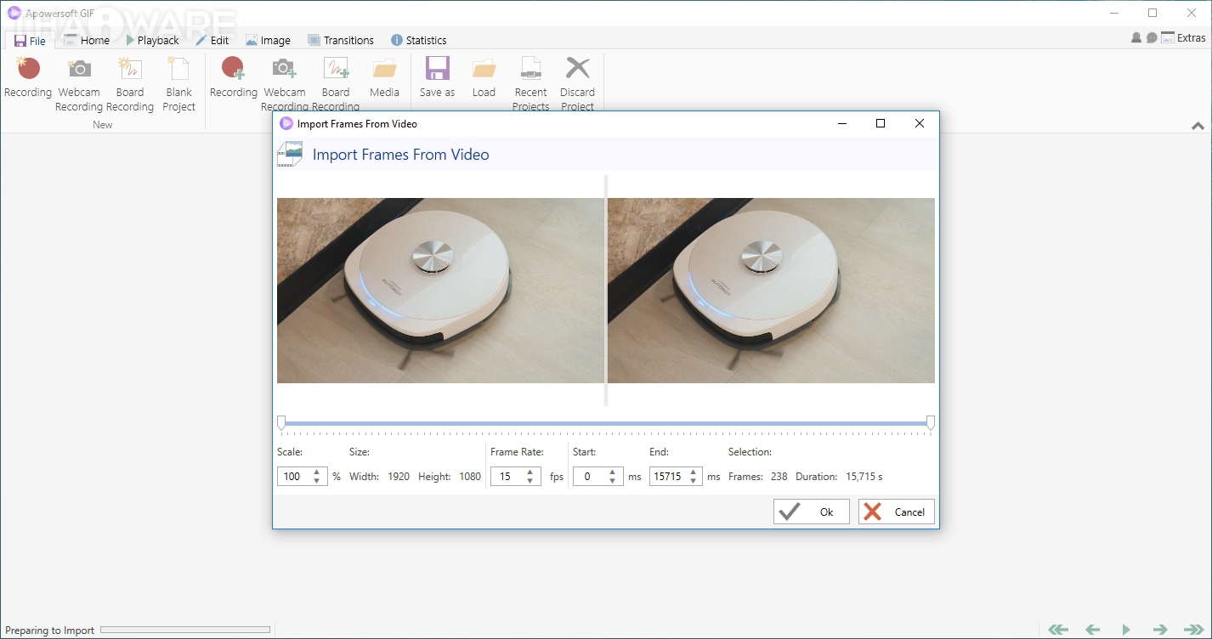Viewport: 1212px width, 639px height.
Task: Decrease the End time
Action: pyautogui.click(x=694, y=481)
